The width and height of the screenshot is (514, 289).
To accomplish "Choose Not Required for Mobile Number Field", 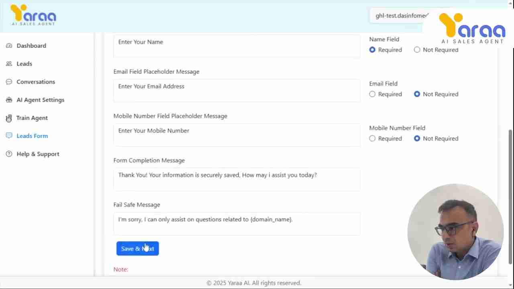I will point(417,138).
